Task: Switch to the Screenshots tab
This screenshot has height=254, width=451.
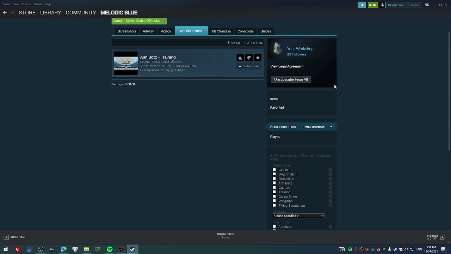Action: click(127, 31)
